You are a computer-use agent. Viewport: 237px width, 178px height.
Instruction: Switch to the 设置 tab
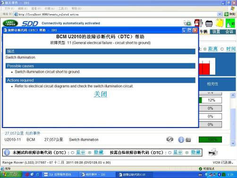(x=216, y=32)
